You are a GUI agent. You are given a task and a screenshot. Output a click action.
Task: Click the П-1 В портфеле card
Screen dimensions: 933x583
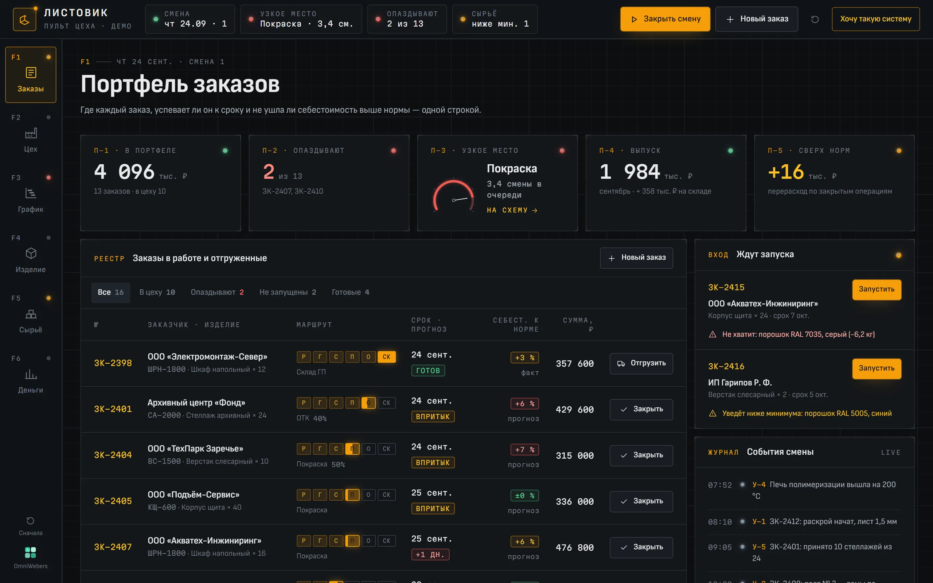point(160,183)
